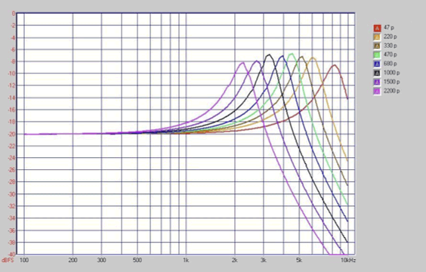The image size is (426, 272).
Task: Select the 2200 p legend label
Action: coord(391,91)
